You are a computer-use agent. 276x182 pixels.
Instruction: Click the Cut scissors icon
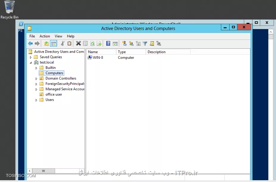tap(63, 43)
